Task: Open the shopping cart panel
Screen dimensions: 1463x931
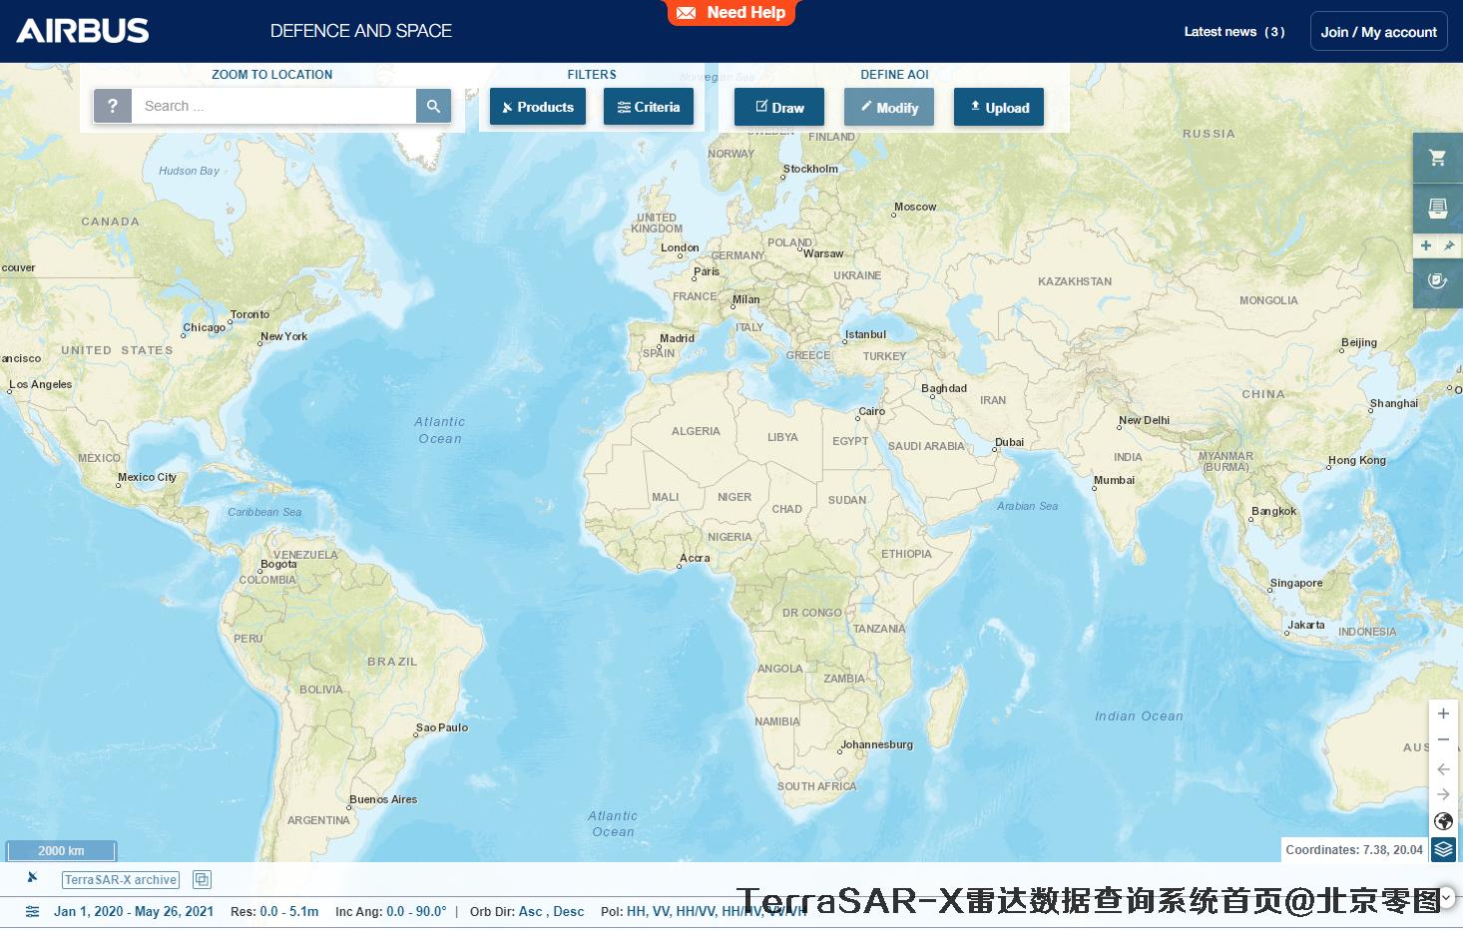Action: (1437, 158)
